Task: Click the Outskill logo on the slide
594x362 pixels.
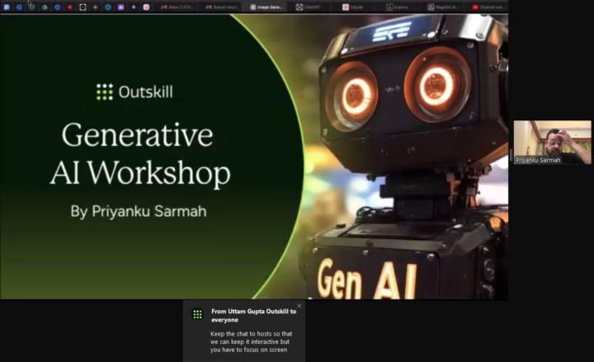Action: (134, 92)
